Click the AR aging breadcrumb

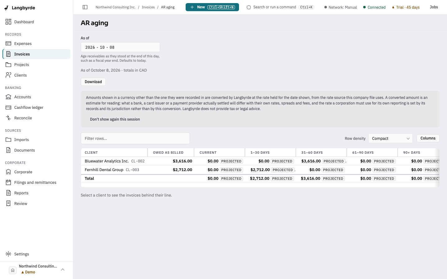click(168, 7)
